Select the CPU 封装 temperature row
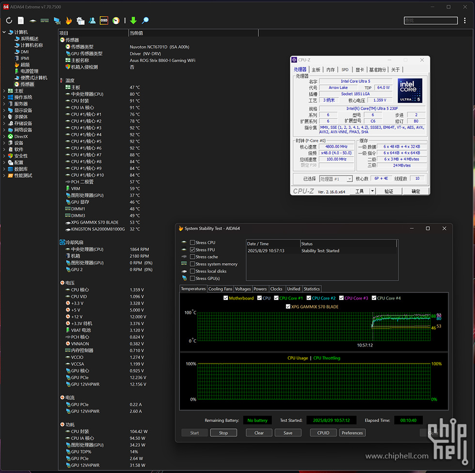This screenshot has height=473, width=475. 103,101
